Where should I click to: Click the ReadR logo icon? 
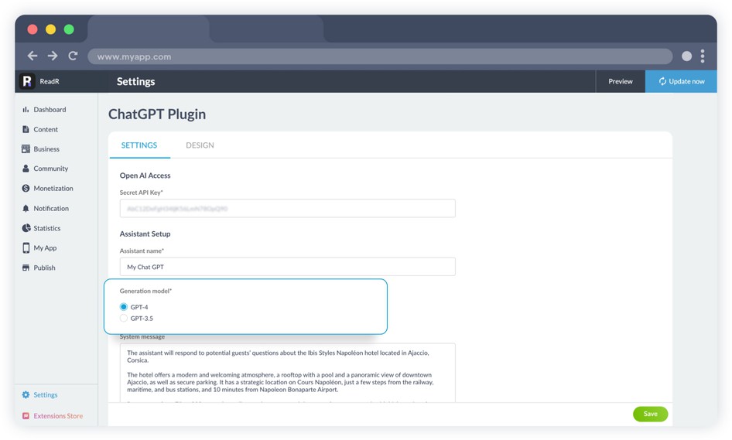click(x=27, y=81)
